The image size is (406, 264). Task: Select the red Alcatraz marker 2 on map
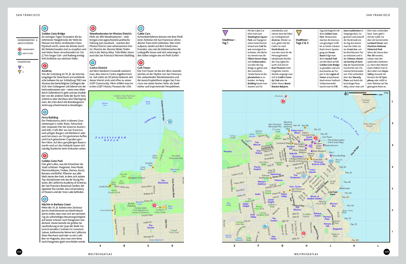pos(283,101)
